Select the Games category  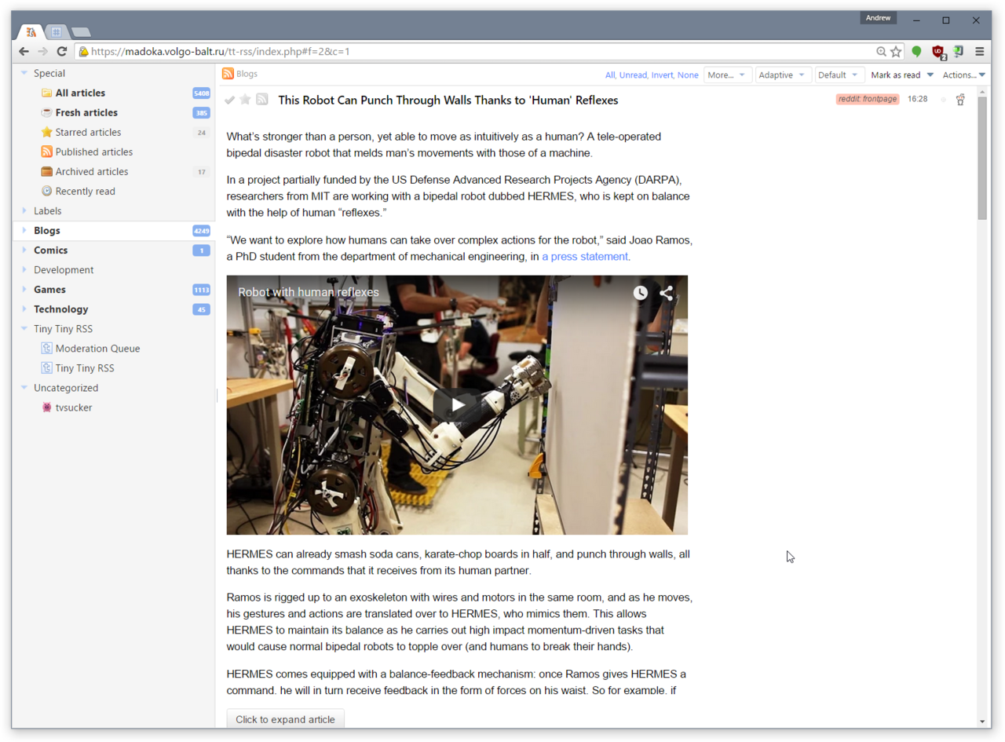click(x=49, y=289)
